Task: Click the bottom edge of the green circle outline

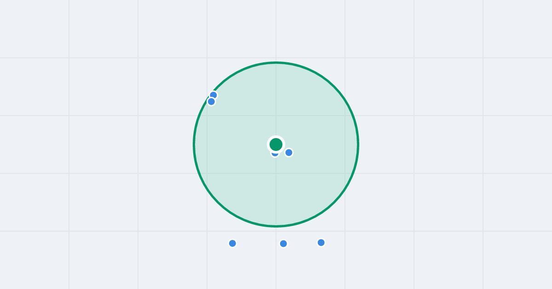Action: click(276, 226)
